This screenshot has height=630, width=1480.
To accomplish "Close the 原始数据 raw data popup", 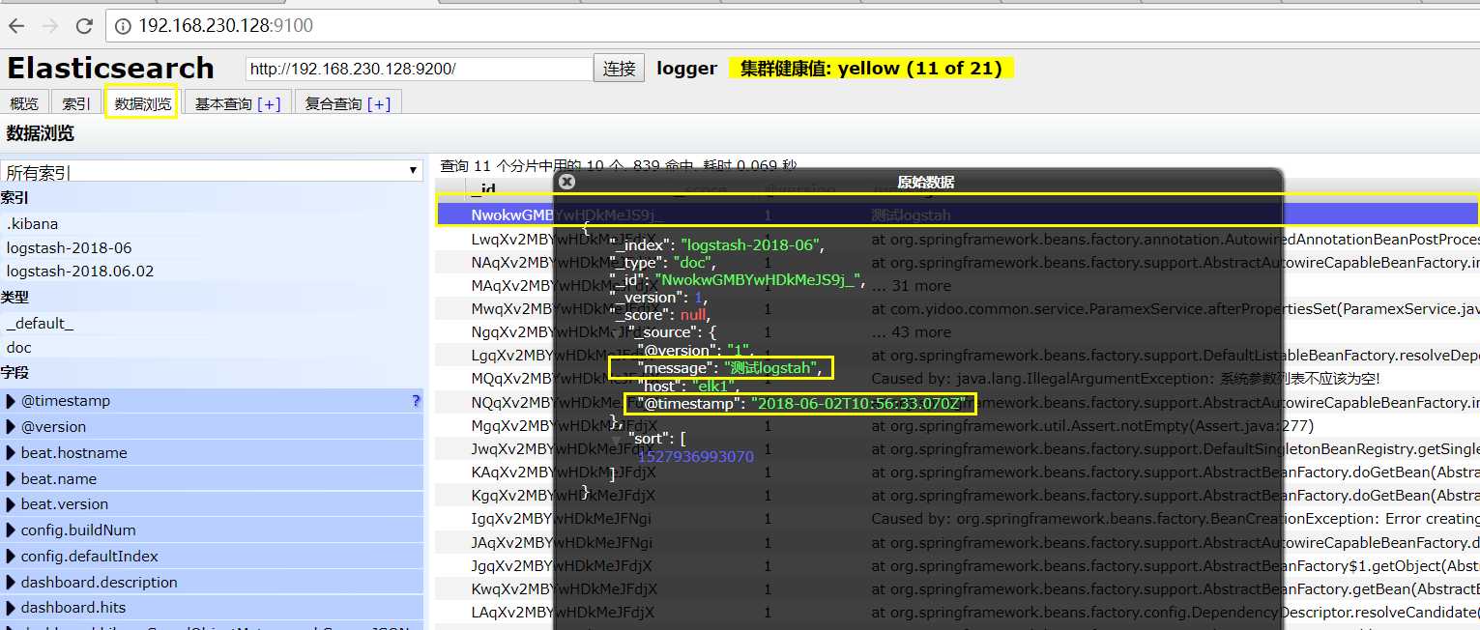I will coord(567,182).
